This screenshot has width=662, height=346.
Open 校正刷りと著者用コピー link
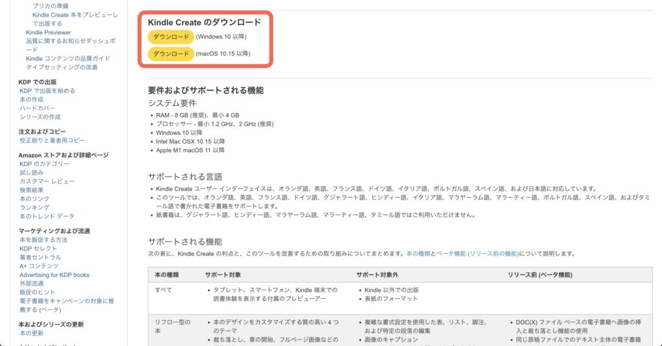point(52,140)
